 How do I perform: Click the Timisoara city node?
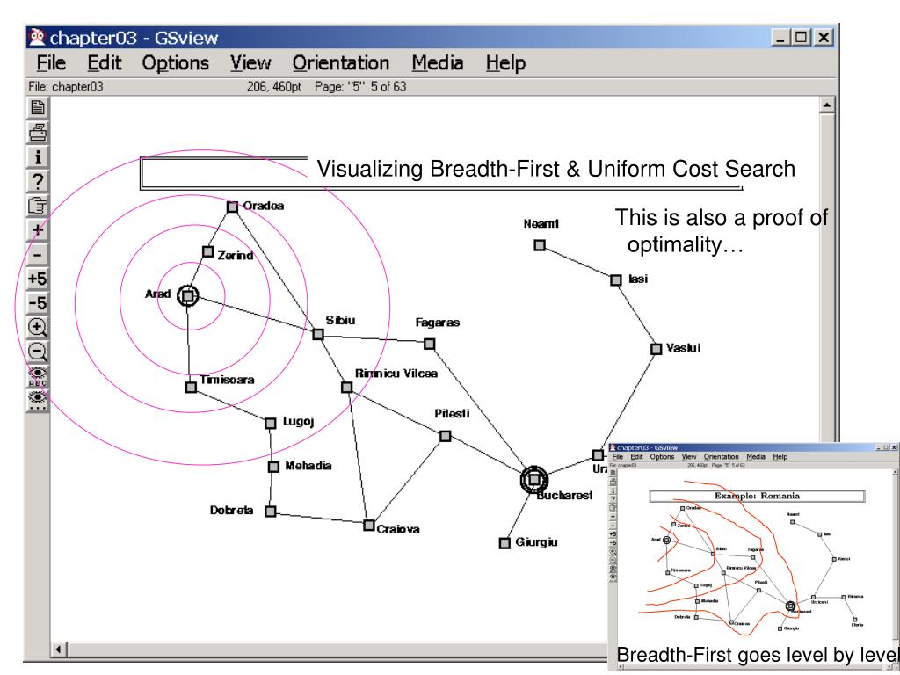(191, 388)
